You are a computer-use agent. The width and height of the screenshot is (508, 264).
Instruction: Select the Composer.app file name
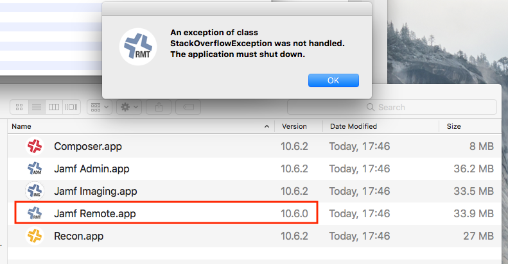click(88, 146)
